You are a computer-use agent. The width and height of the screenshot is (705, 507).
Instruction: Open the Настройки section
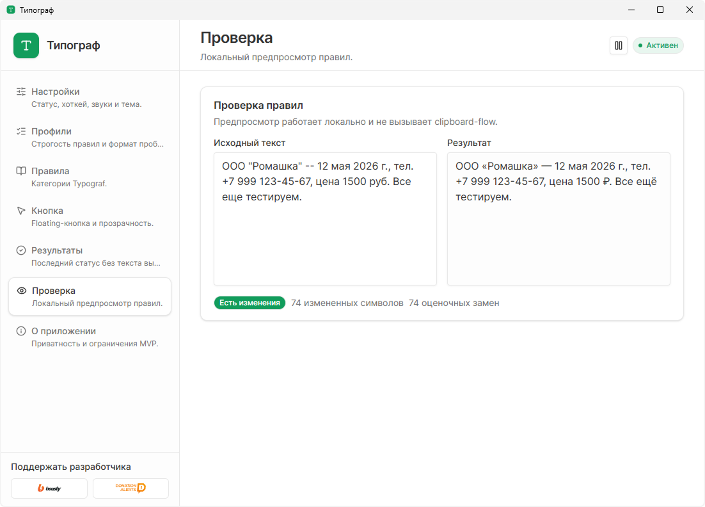pos(90,97)
